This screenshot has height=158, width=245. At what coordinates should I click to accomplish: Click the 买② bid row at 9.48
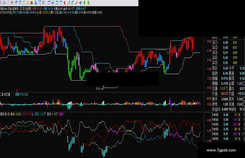(x=224, y=48)
